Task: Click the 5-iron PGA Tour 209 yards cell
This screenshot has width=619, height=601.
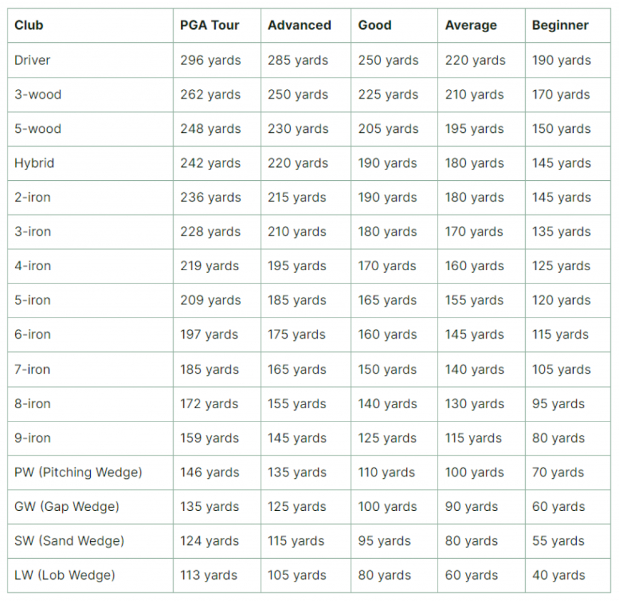Action: (217, 300)
